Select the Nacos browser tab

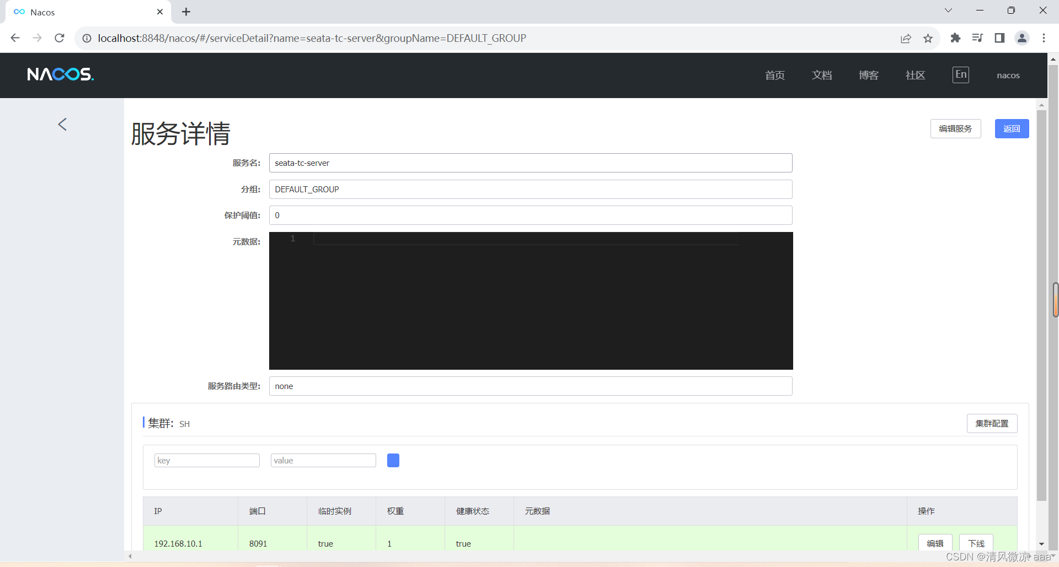coord(88,12)
